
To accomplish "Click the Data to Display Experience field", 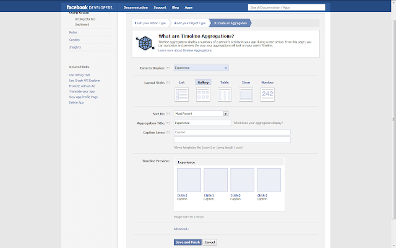I will 201,68.
